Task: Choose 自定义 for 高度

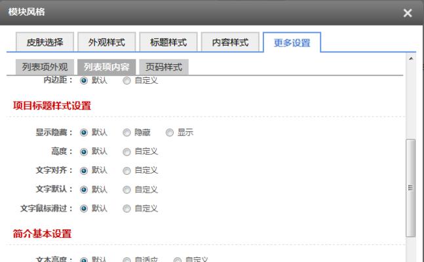Action: pos(126,152)
